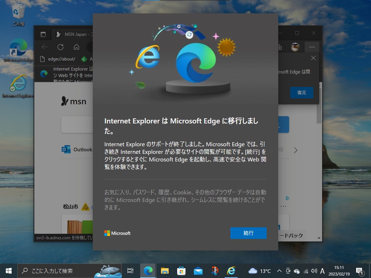
Task: Click the Edge icon in the IE notice banner
Action: click(x=43, y=74)
